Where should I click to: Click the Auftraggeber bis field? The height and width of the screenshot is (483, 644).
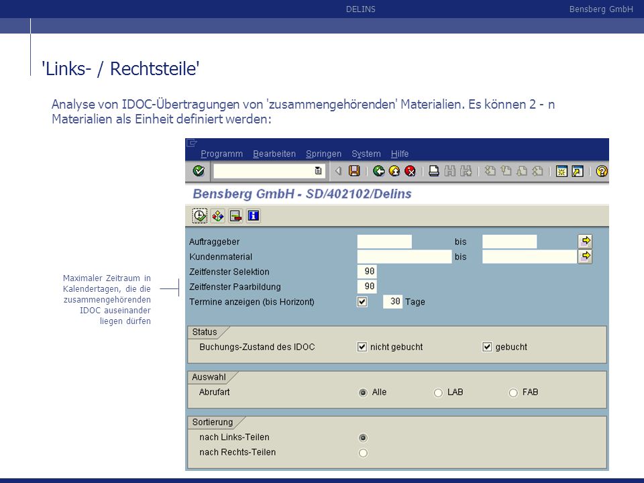[509, 241]
